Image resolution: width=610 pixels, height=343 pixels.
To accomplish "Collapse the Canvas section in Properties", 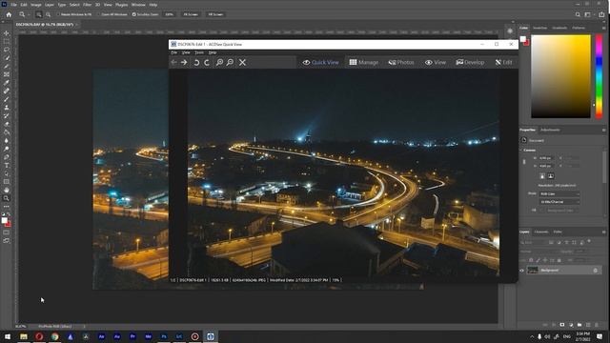I will (521, 151).
